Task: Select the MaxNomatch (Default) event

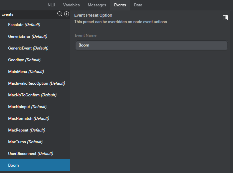Action: (35, 118)
